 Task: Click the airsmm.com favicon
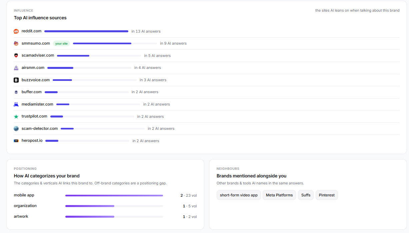click(16, 68)
